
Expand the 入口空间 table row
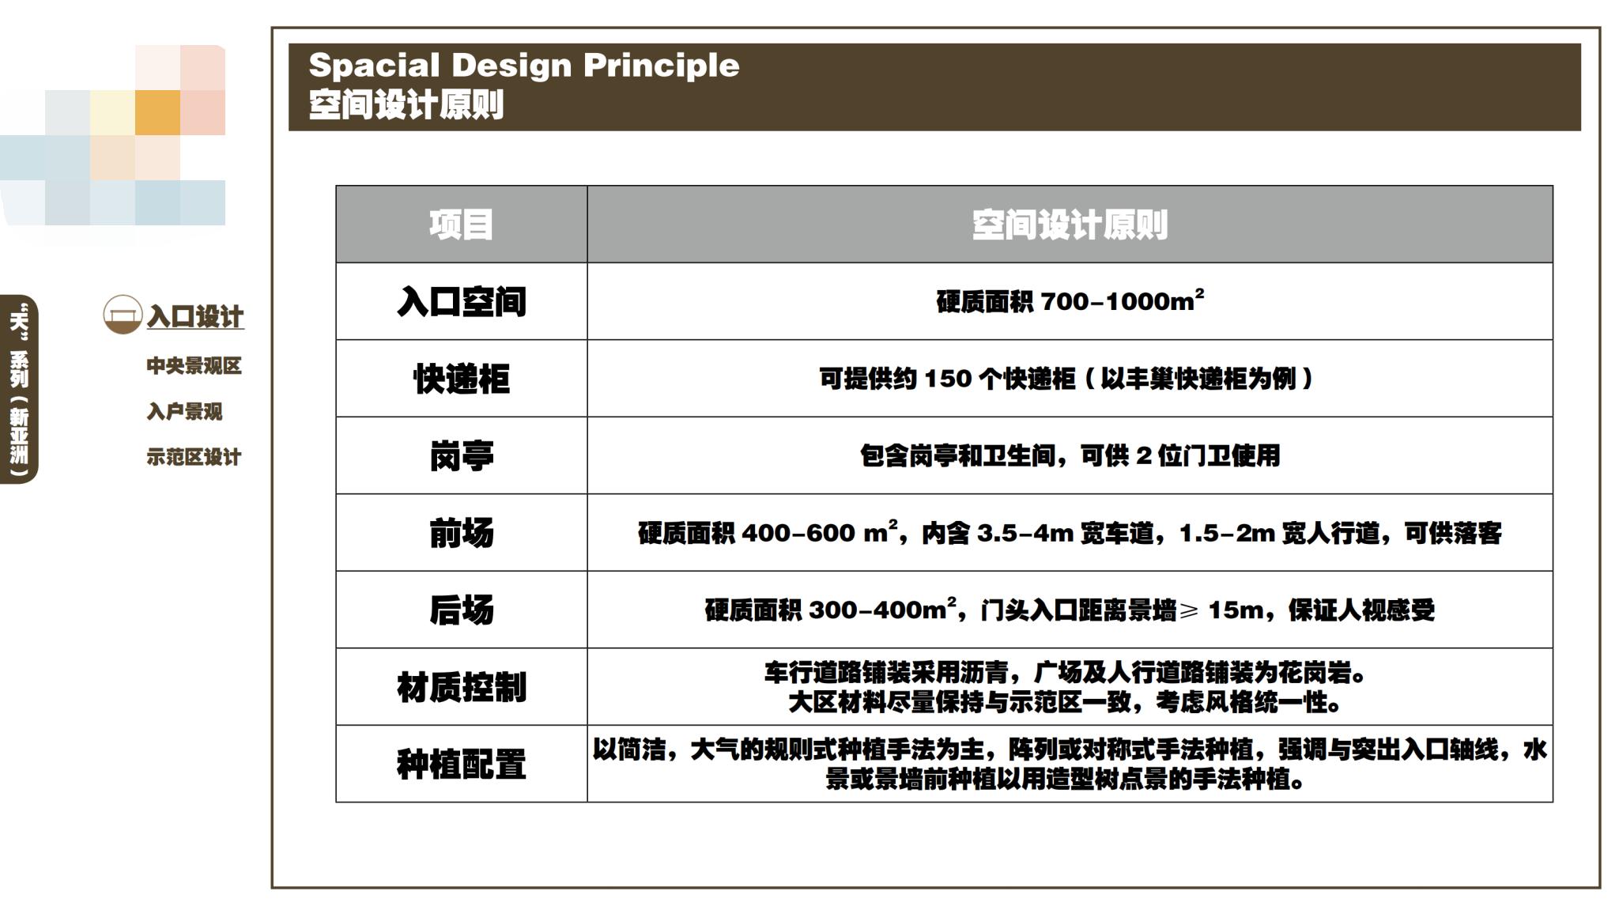462,302
